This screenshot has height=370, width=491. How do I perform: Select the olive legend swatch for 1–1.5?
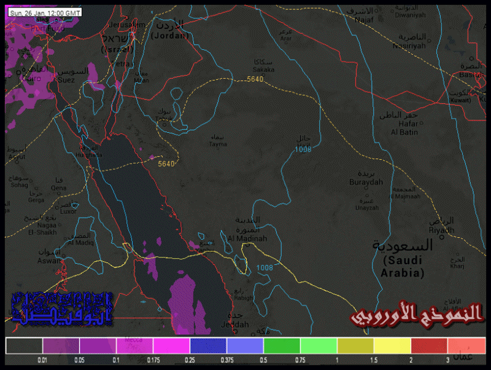[x=355, y=345]
